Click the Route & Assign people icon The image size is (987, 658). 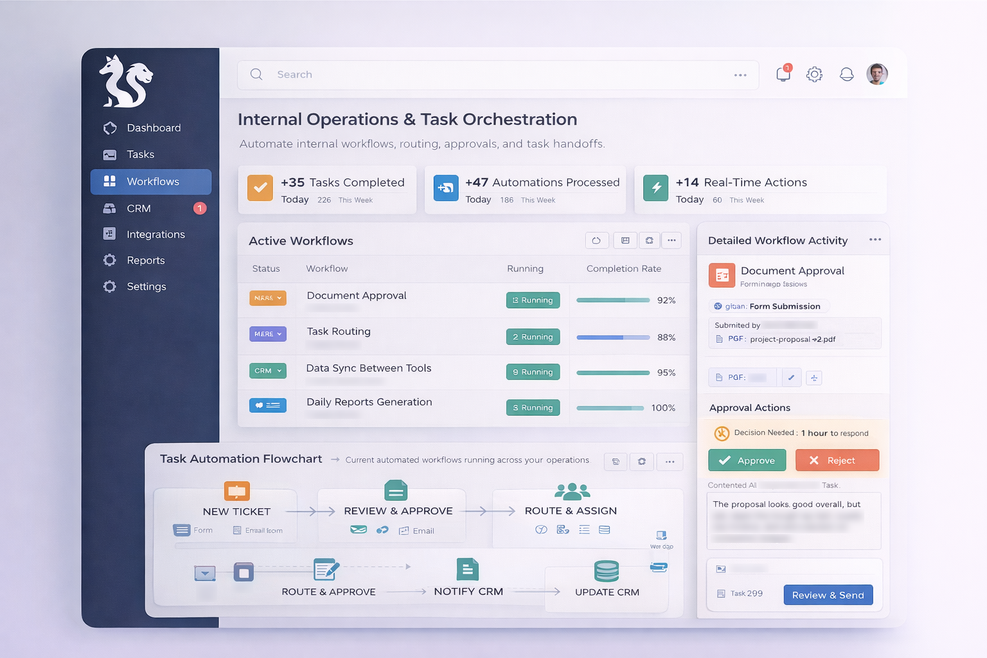pyautogui.click(x=572, y=492)
